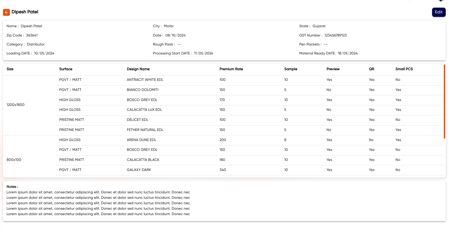Click the Size column header
Viewport: 449px width, 232px height.
coord(10,69)
